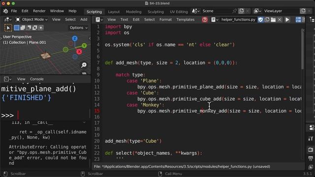
Task: Create a new text with the duplicate icon
Action: click(267, 20)
